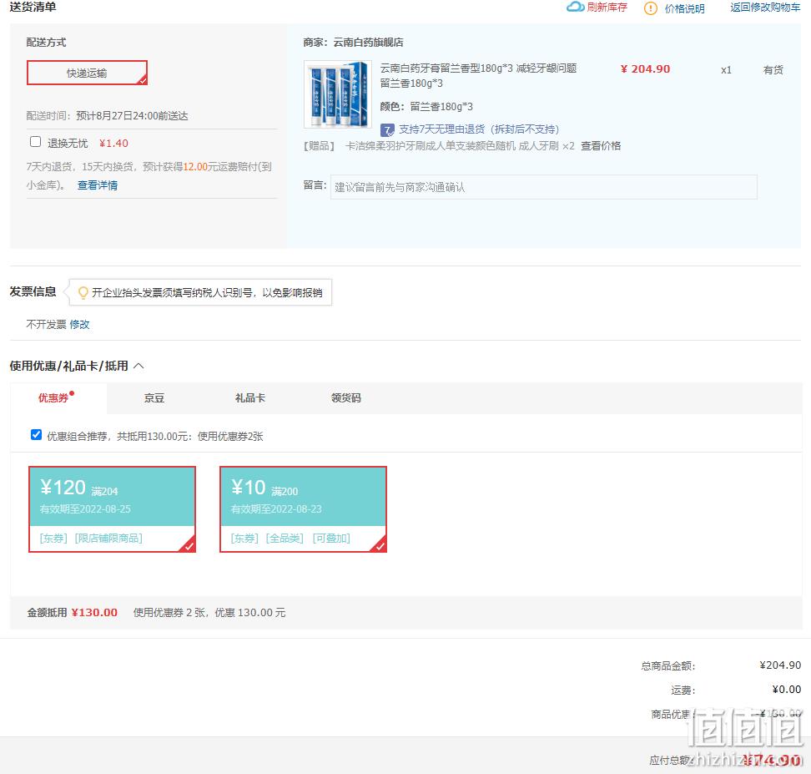
Task: Switch to the 优惠券 tab
Action: [53, 397]
